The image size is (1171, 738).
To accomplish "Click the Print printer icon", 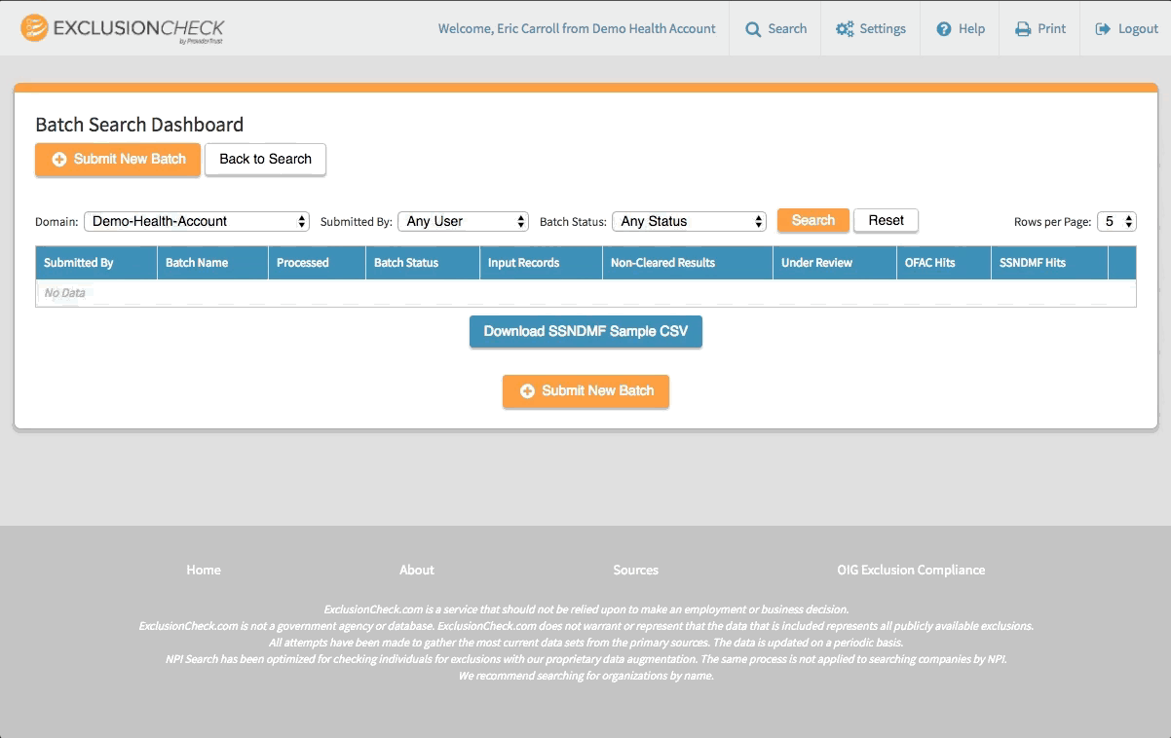I will [1023, 29].
